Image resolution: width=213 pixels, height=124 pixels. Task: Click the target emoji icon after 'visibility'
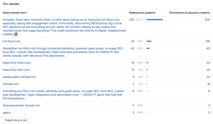click(x=16, y=34)
